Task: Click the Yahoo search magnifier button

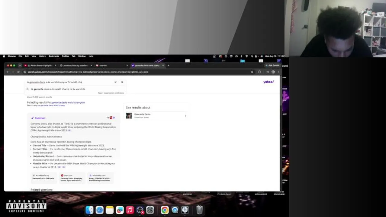Action: pyautogui.click(x=122, y=82)
